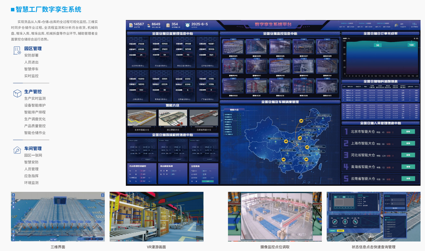This screenshot has height=251, width=425.
Task: Click the clock icon beside date 2025-6-5
Action: click(187, 25)
